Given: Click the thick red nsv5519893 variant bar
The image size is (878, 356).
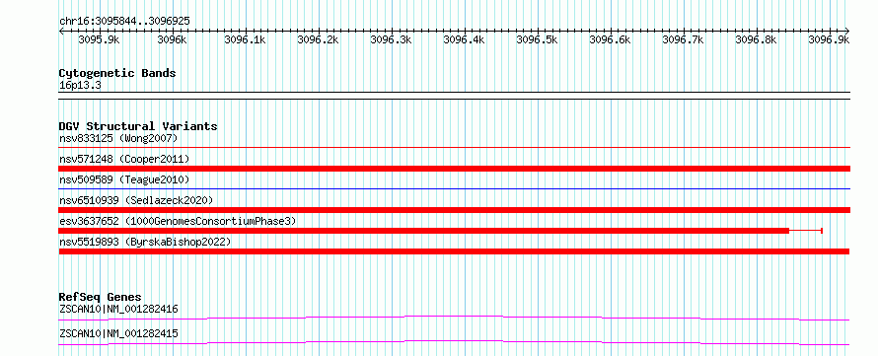Looking at the screenshot, I should click(x=454, y=251).
